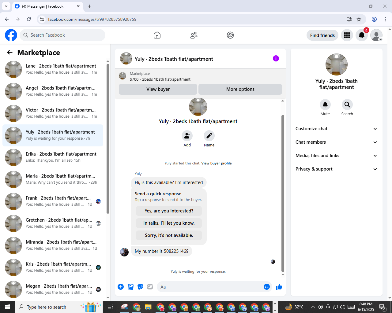Click the Find friends button
Viewport: 392px width, 313px height.
tap(322, 35)
